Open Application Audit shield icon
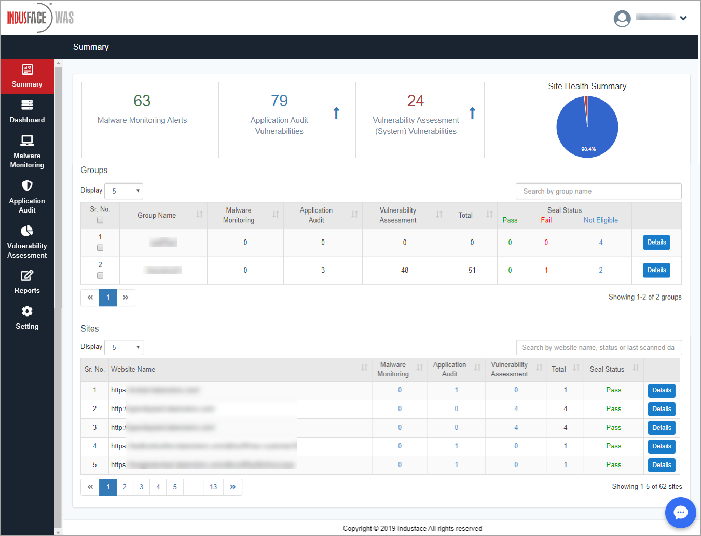 [27, 186]
